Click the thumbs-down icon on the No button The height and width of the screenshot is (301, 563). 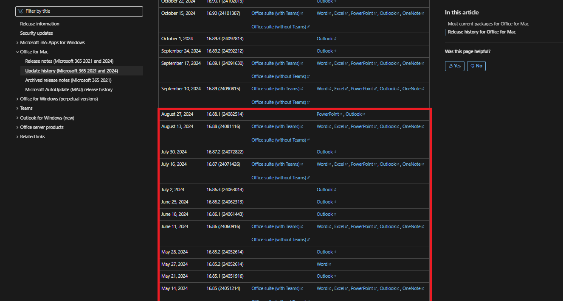point(472,66)
